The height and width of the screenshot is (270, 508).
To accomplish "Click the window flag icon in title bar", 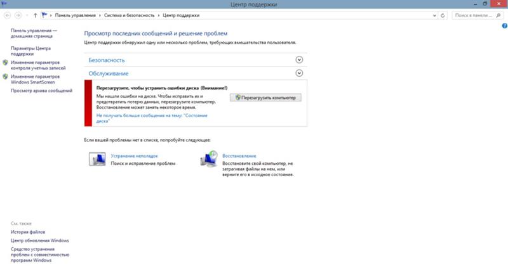I will pyautogui.click(x=4, y=4).
